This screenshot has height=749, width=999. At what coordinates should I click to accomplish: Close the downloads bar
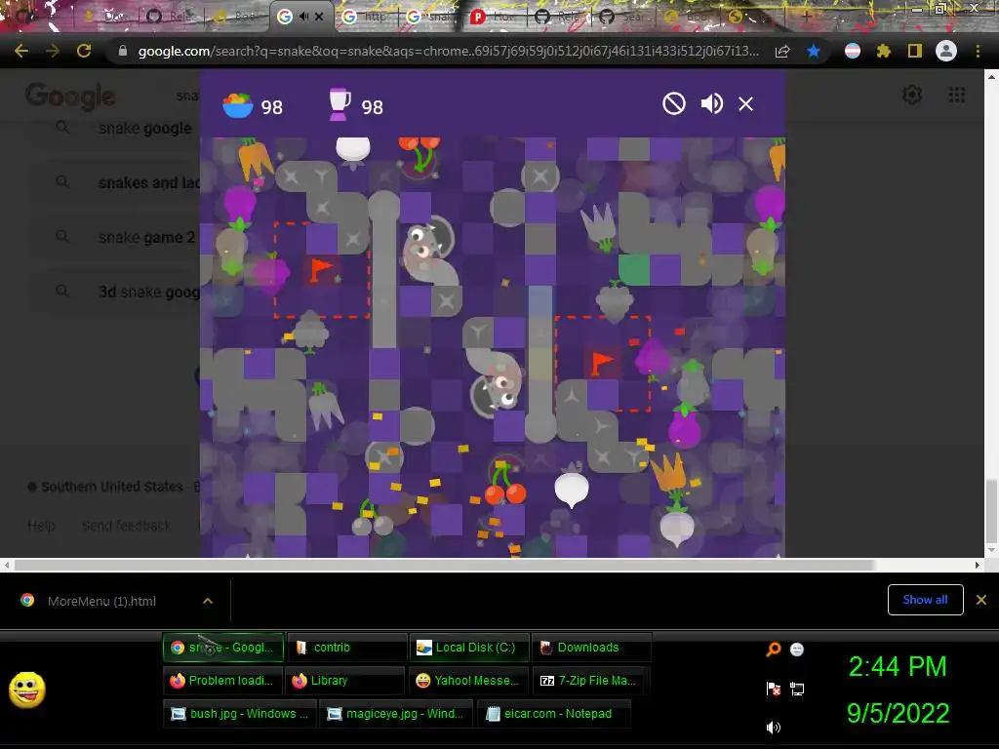tap(981, 600)
